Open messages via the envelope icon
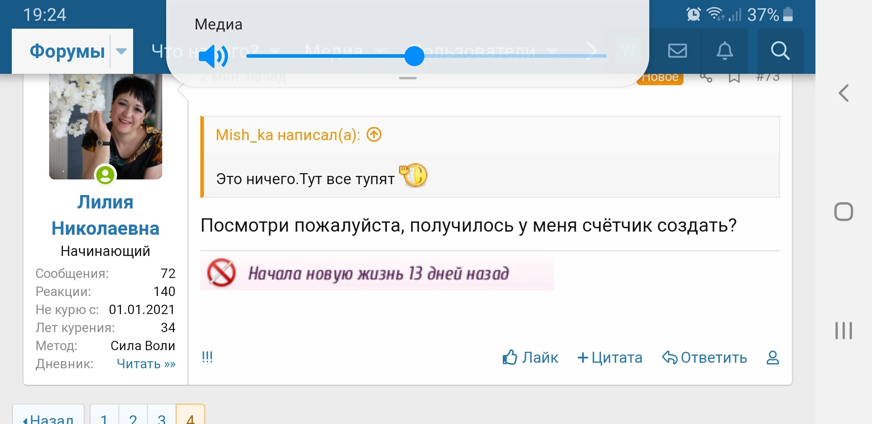Image resolution: width=872 pixels, height=424 pixels. tap(678, 51)
